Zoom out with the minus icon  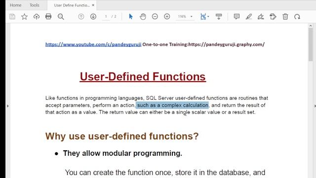(155, 16)
